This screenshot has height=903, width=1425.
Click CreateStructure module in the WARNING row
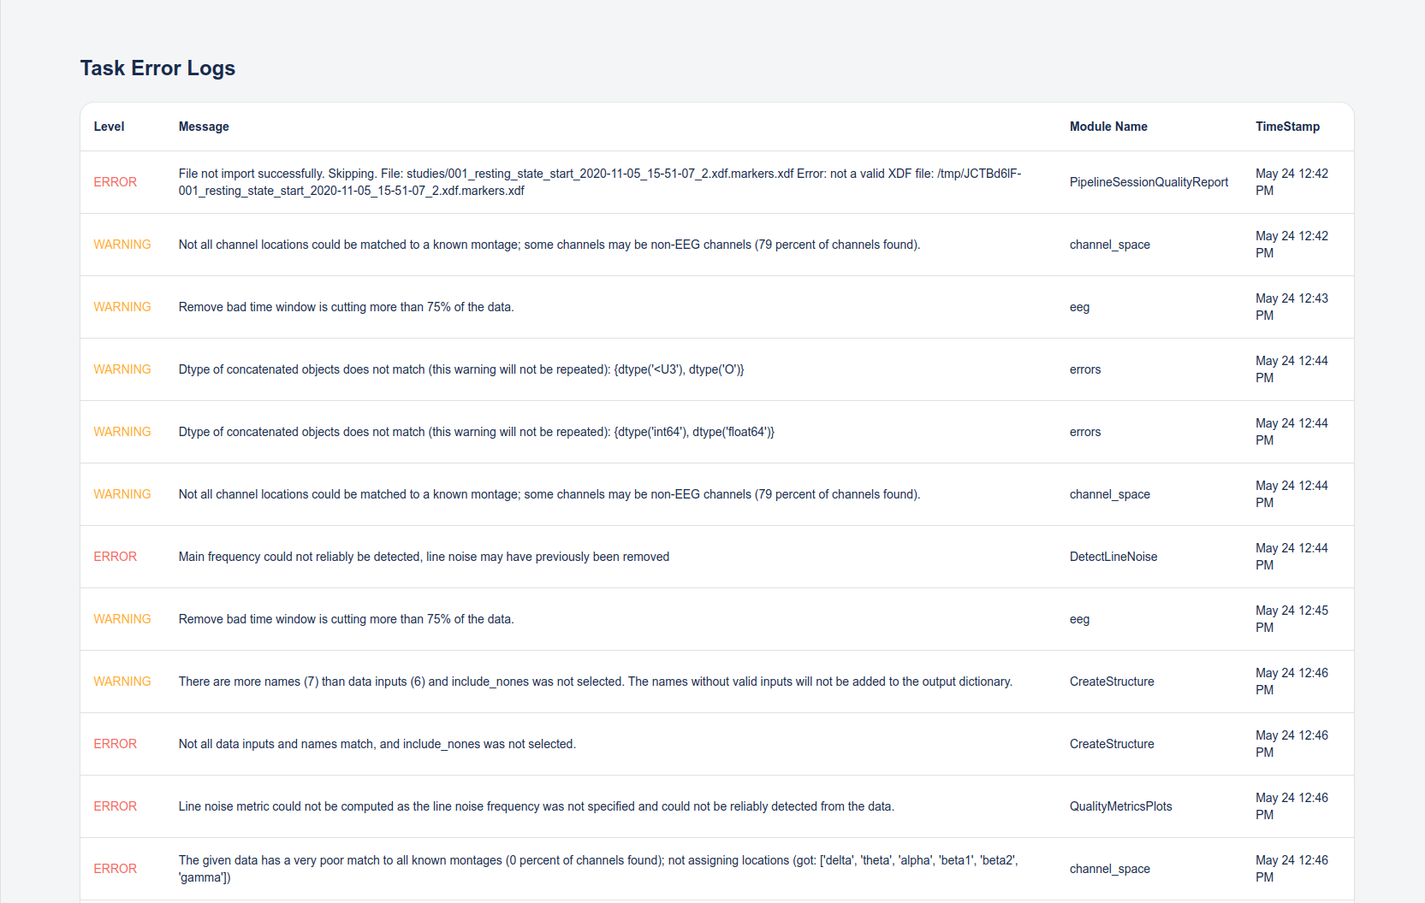[x=1112, y=682]
